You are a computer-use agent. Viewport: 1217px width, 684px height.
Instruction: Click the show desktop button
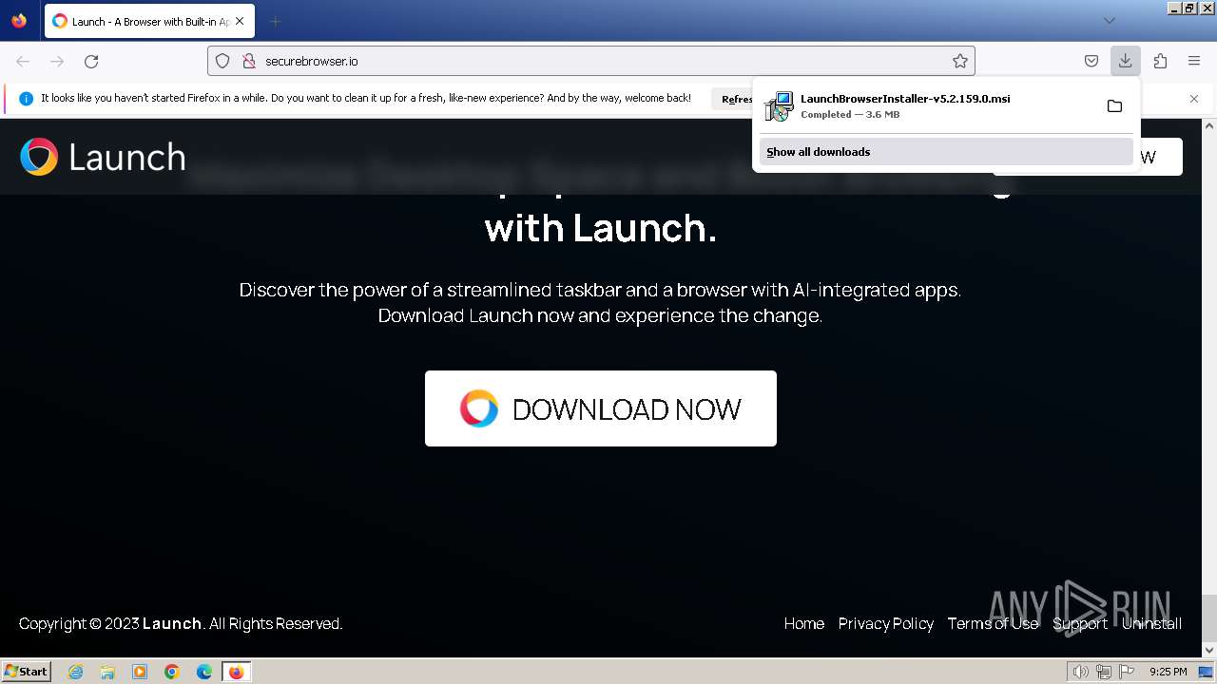tap(1207, 672)
